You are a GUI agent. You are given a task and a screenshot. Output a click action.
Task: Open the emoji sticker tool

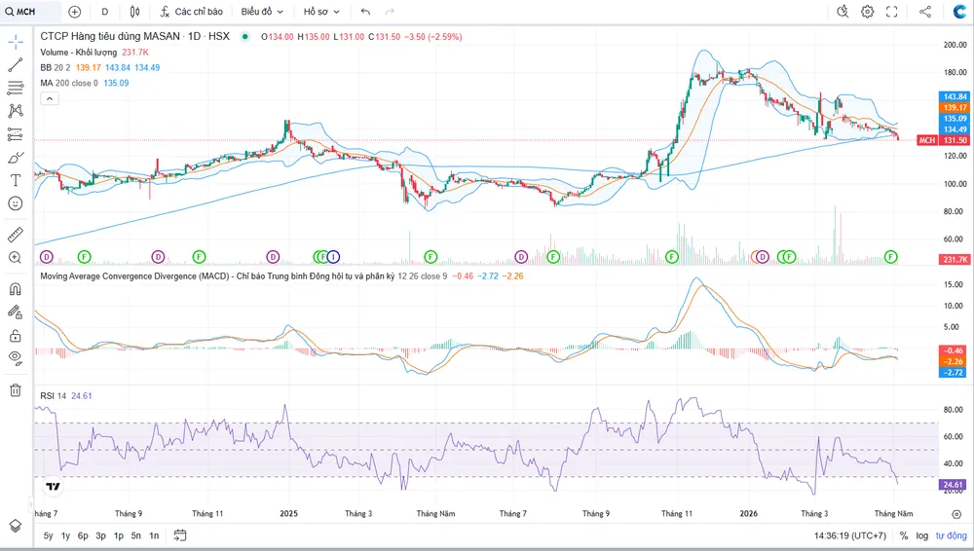point(16,203)
